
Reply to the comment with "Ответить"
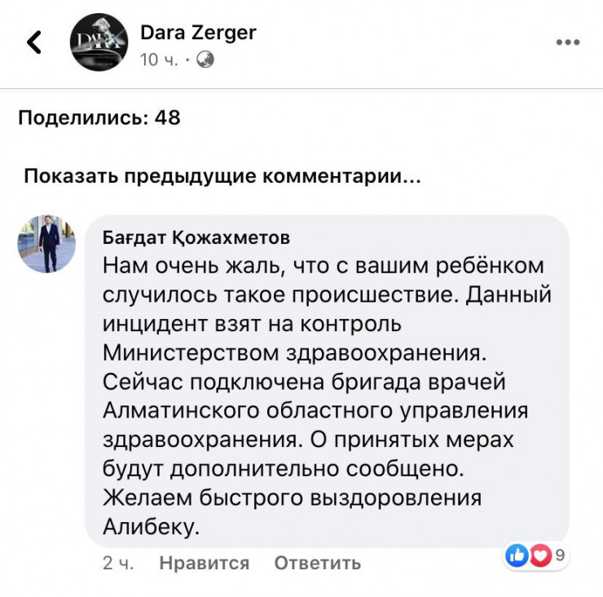[317, 563]
